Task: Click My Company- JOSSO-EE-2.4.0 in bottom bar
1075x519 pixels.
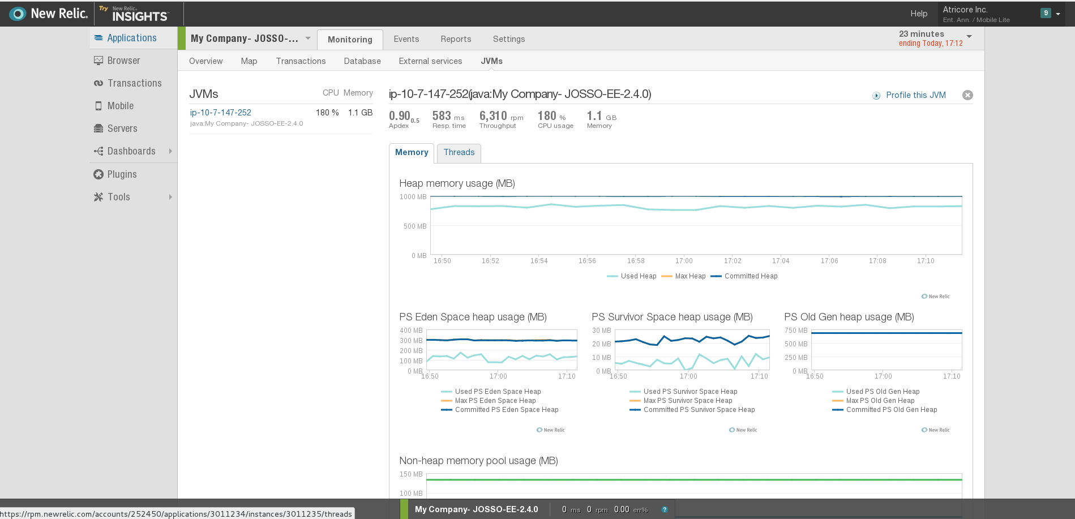Action: pyautogui.click(x=476, y=509)
